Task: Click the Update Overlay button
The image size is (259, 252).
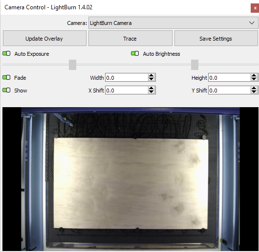Action: pos(44,38)
